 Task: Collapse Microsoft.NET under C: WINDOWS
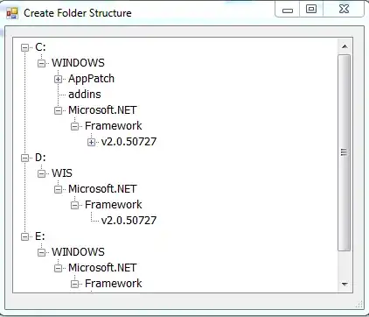59,110
